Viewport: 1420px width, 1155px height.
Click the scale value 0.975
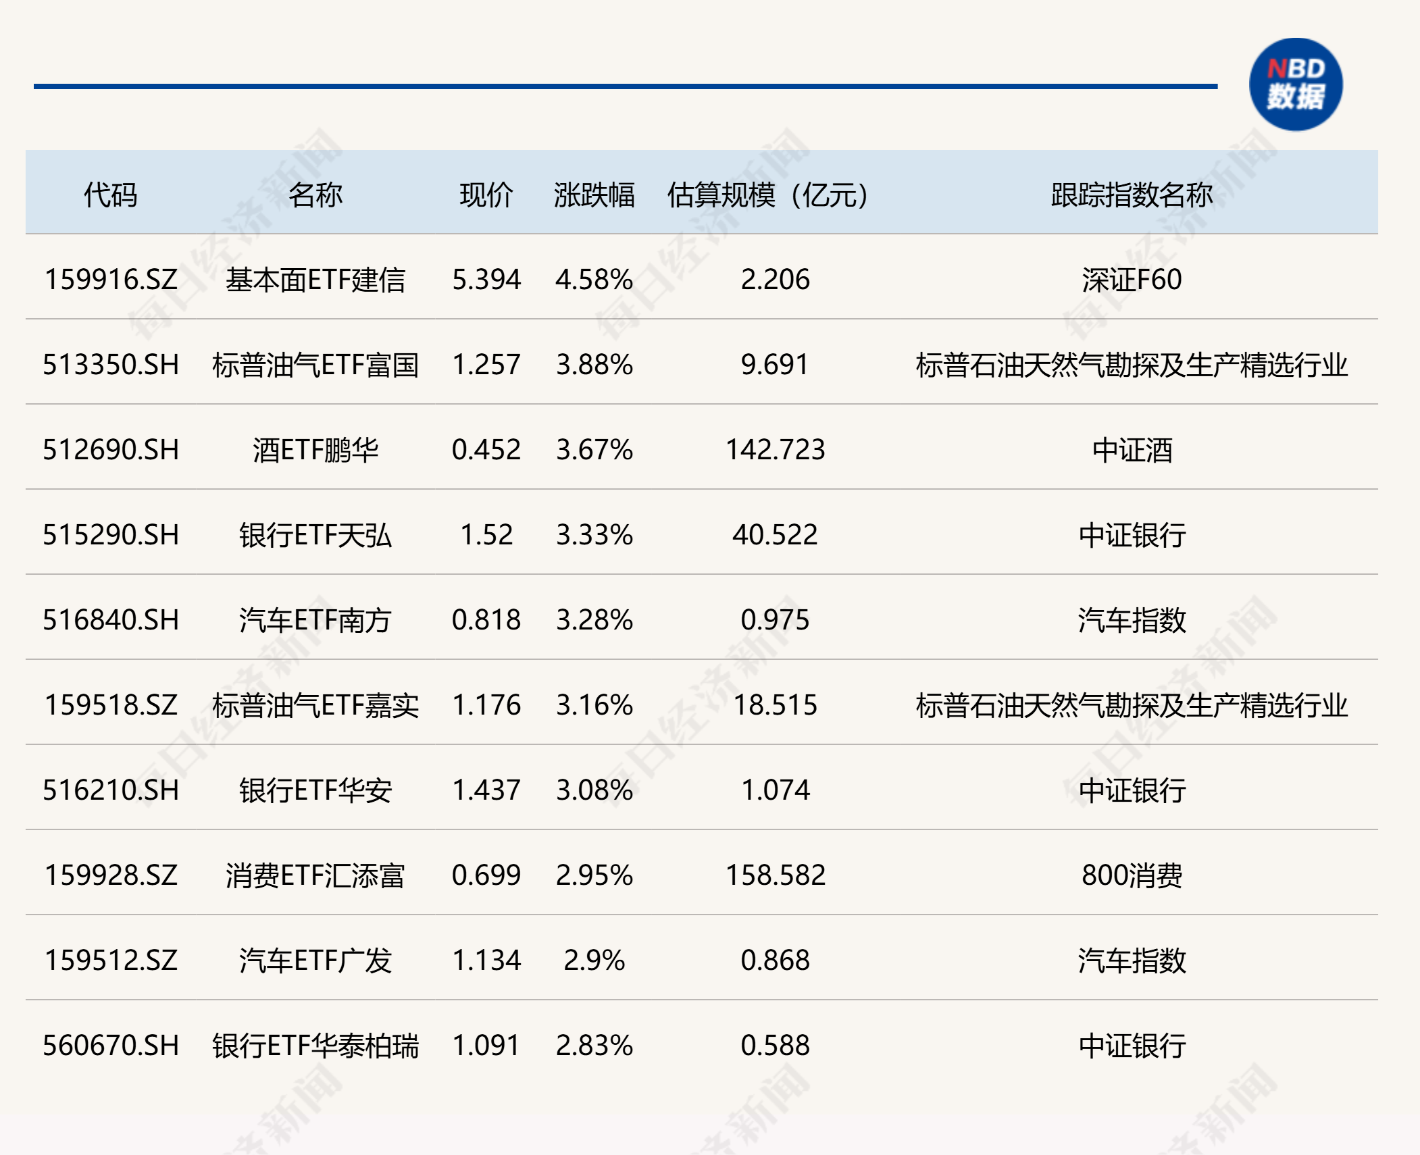pos(775,620)
